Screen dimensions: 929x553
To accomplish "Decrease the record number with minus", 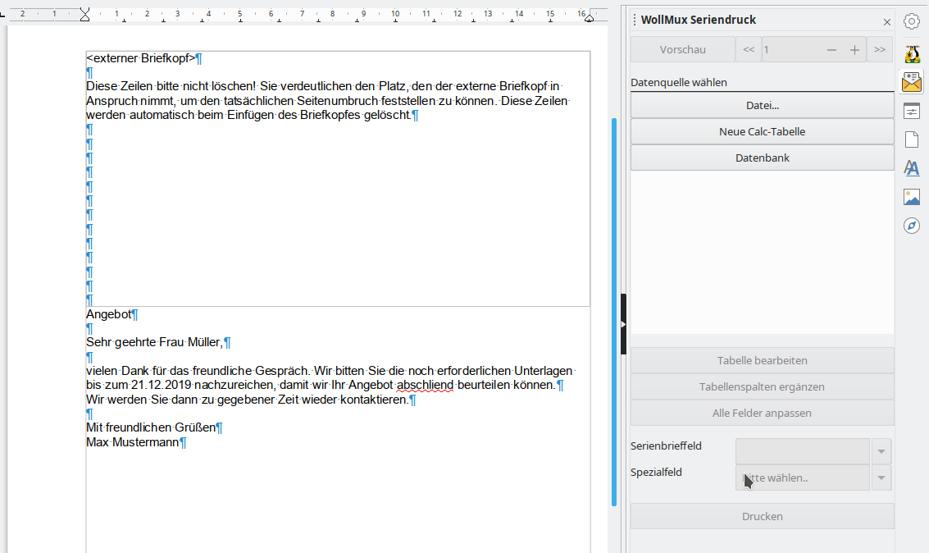I will pos(831,50).
